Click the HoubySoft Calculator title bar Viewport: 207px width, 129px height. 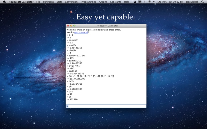click(106, 26)
